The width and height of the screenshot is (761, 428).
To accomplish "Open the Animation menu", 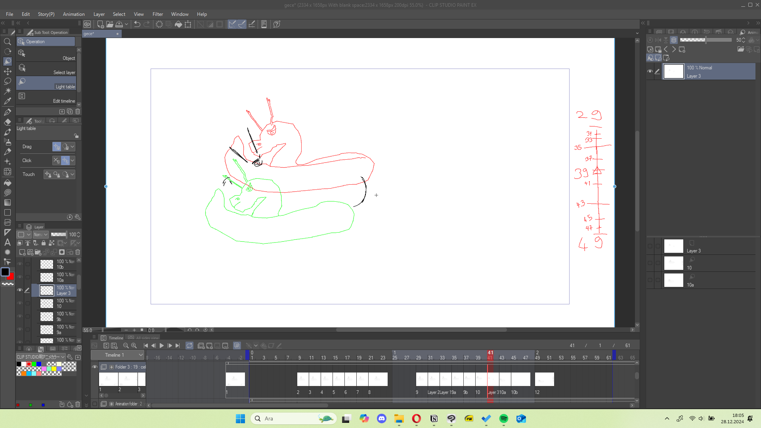I will click(74, 14).
